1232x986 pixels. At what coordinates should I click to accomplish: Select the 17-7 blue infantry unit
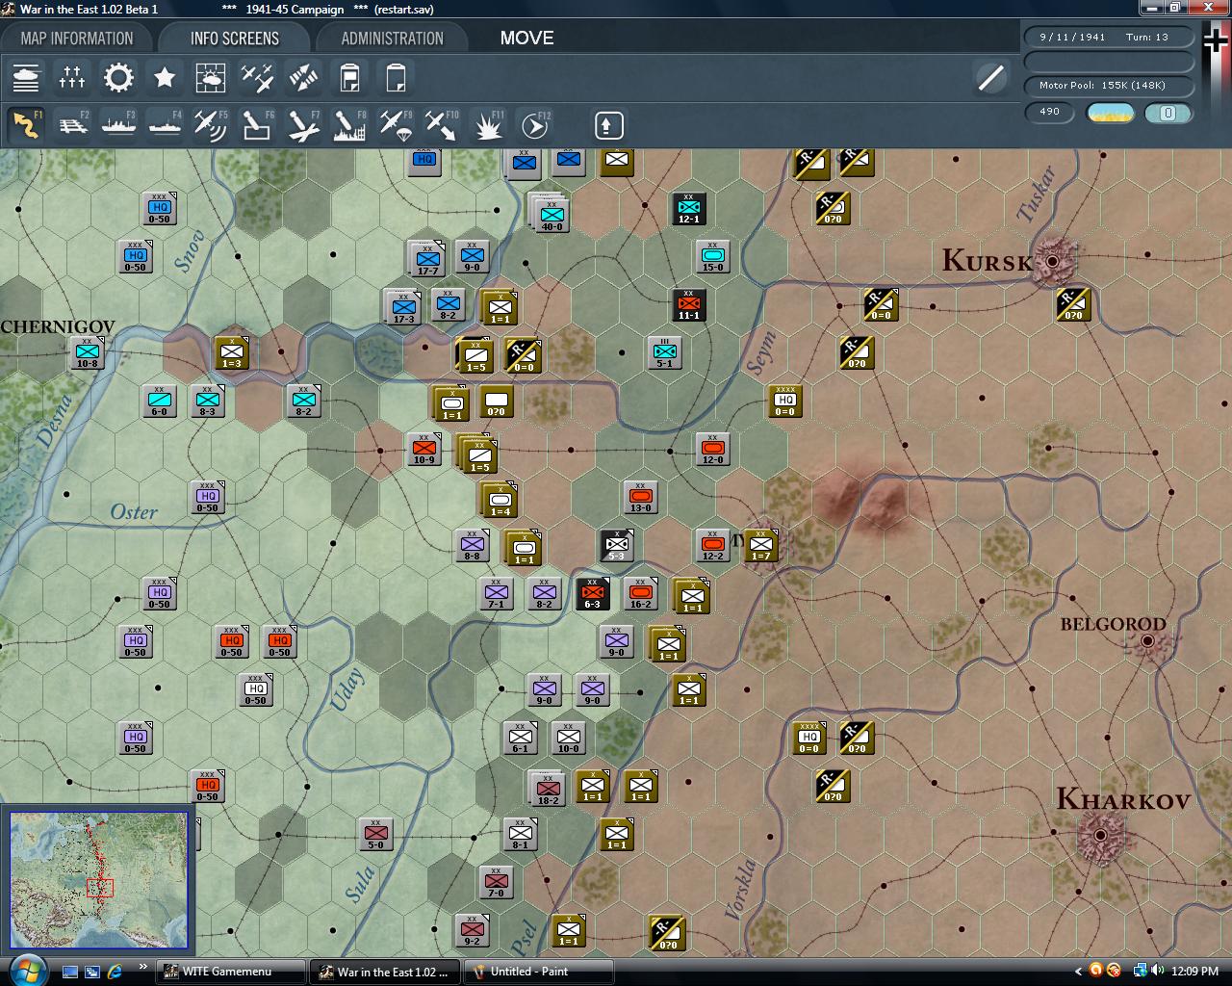pyautogui.click(x=427, y=260)
